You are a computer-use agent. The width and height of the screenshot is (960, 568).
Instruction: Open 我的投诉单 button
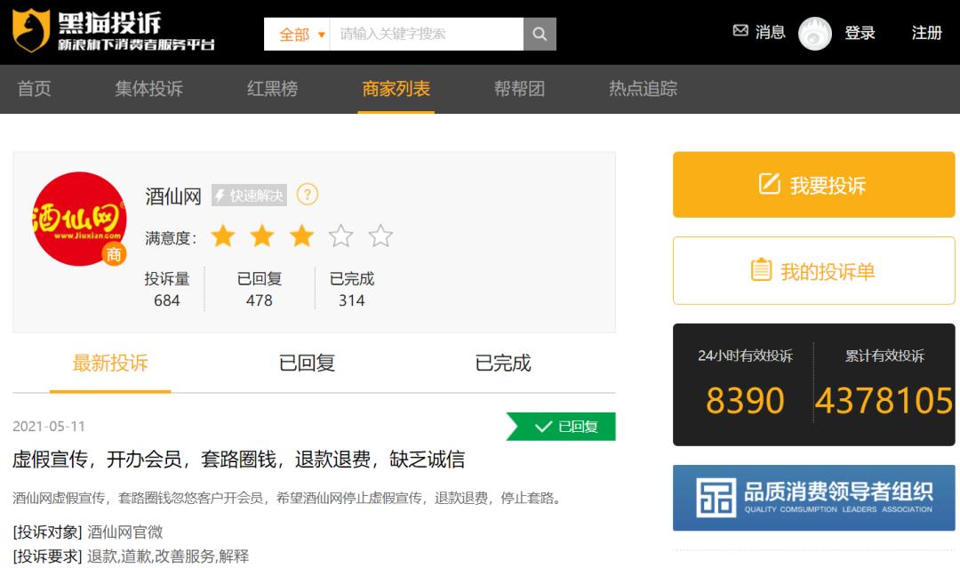tap(813, 271)
